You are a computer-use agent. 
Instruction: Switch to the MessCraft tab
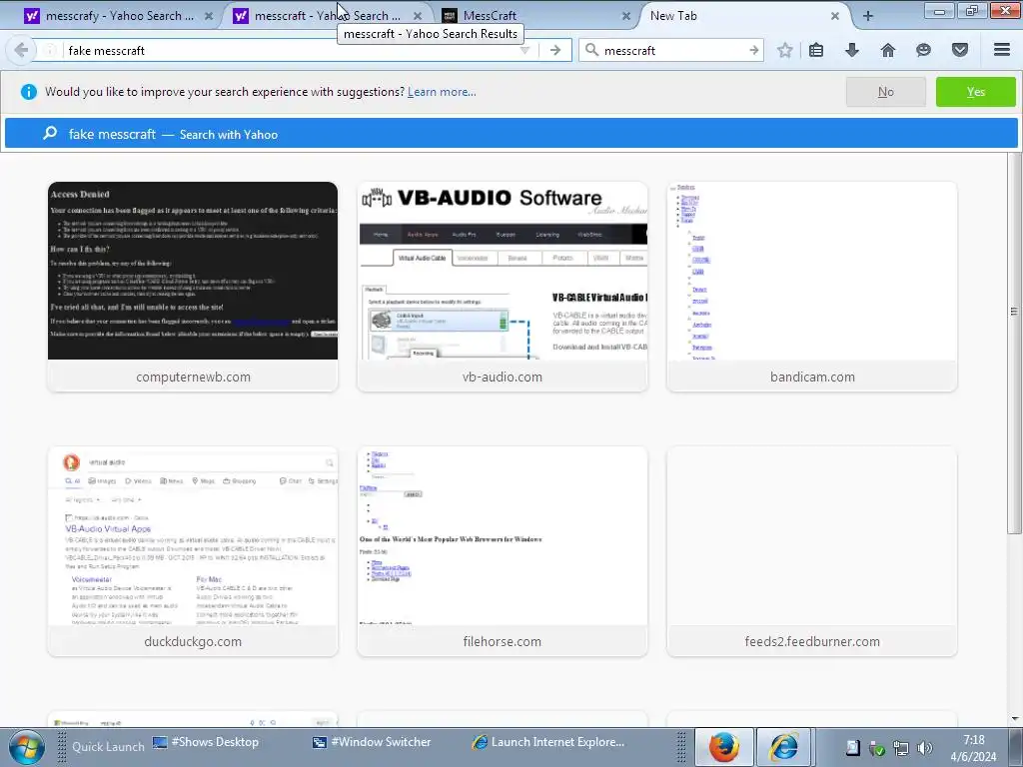click(536, 16)
